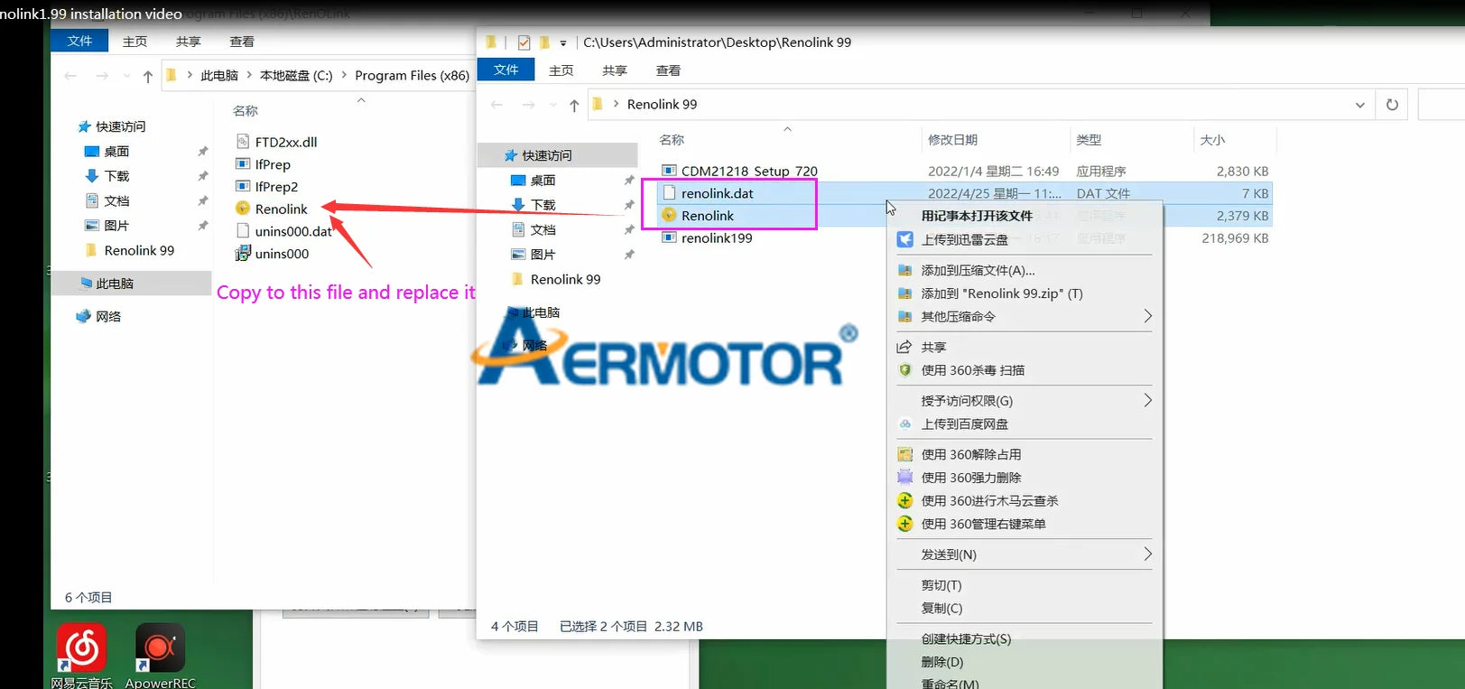Image resolution: width=1465 pixels, height=689 pixels.
Task: Open 查看 tab in Renolink 99 window
Action: pos(668,70)
